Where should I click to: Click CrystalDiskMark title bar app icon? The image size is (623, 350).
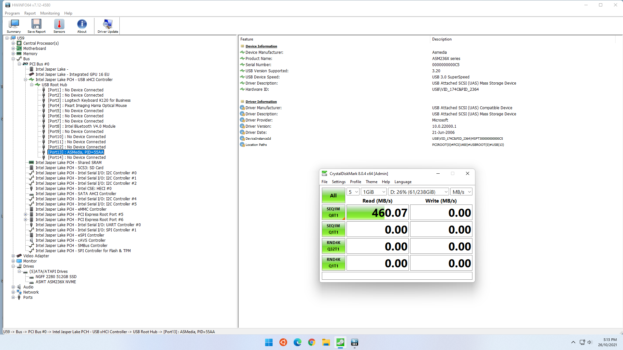coord(324,173)
